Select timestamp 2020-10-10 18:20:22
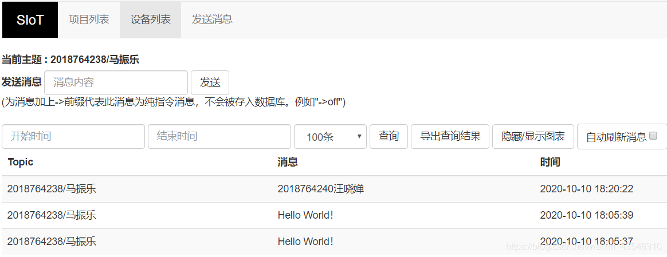The height and width of the screenshot is (257, 667). pos(587,189)
